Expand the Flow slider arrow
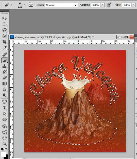Screen dimensions: 137x159 click(133, 5)
